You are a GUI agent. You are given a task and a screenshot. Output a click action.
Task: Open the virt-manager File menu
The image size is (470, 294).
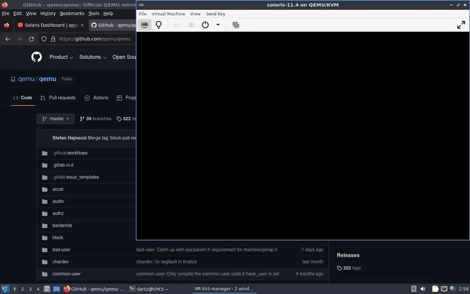coord(143,14)
